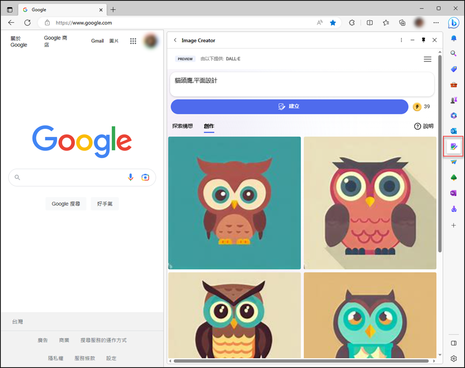Image resolution: width=465 pixels, height=368 pixels.
Task: Open the 關於 Google link
Action: coord(19,42)
